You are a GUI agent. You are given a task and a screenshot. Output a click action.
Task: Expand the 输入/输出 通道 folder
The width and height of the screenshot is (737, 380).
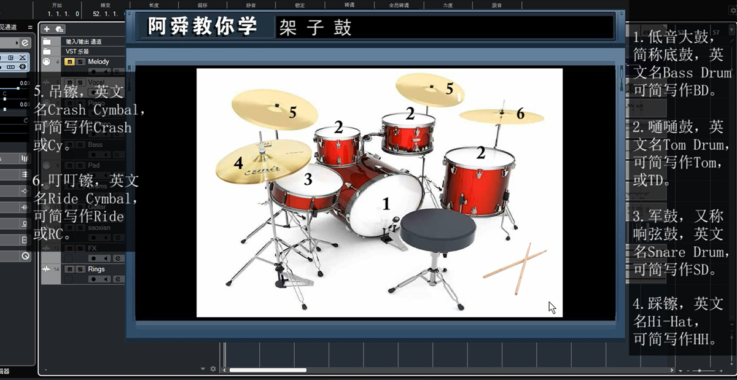click(47, 42)
